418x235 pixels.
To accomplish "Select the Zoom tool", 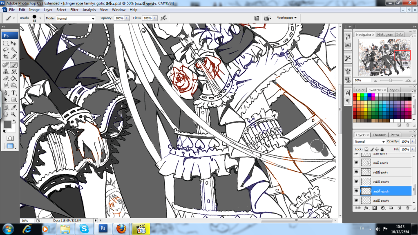I will click(x=13, y=114).
